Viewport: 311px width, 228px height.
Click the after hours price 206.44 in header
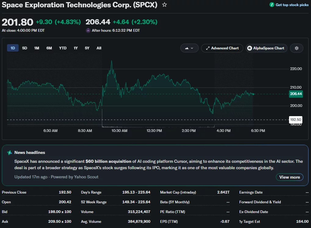pyautogui.click(x=98, y=22)
